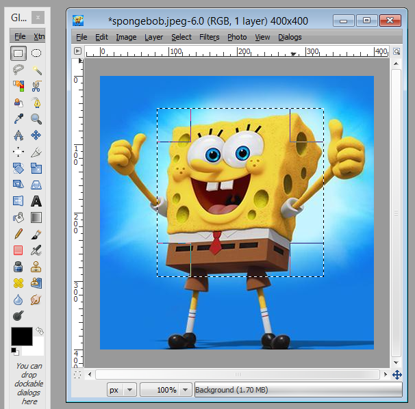Select the Paintbrush tool

[x=36, y=234]
